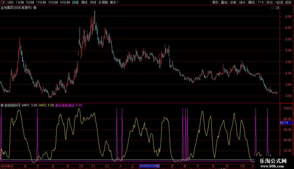The height and width of the screenshot is (169, 294).
Task: Toggle the sidebar panel icon at top-left
Action: point(3,2)
